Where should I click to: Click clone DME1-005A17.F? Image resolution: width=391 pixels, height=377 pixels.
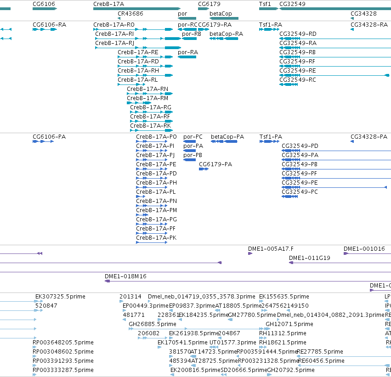click(x=250, y=253)
